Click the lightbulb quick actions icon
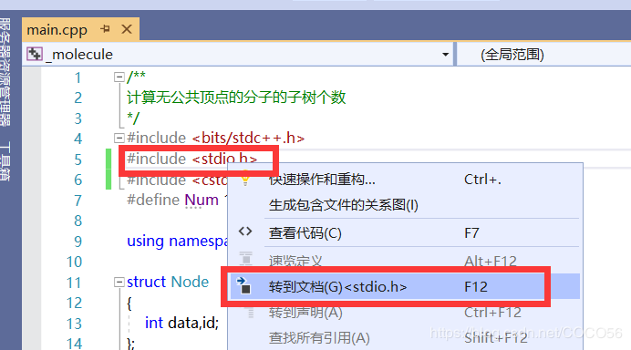The image size is (631, 350). click(245, 178)
